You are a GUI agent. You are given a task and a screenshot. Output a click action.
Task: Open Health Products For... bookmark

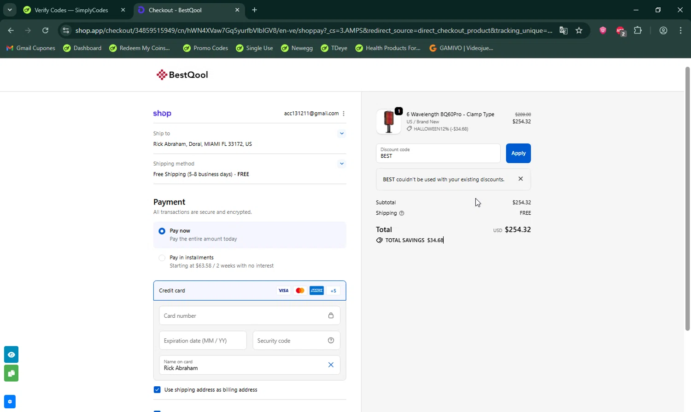tap(388, 48)
